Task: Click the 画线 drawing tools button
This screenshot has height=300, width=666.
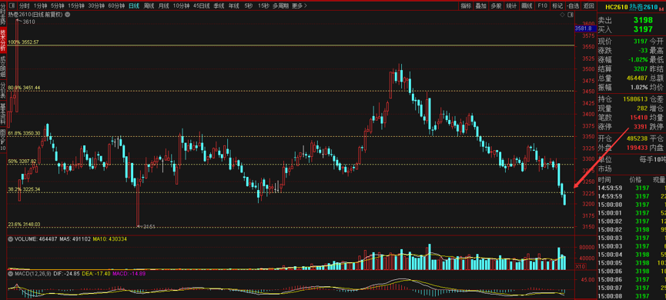Action: [527, 5]
